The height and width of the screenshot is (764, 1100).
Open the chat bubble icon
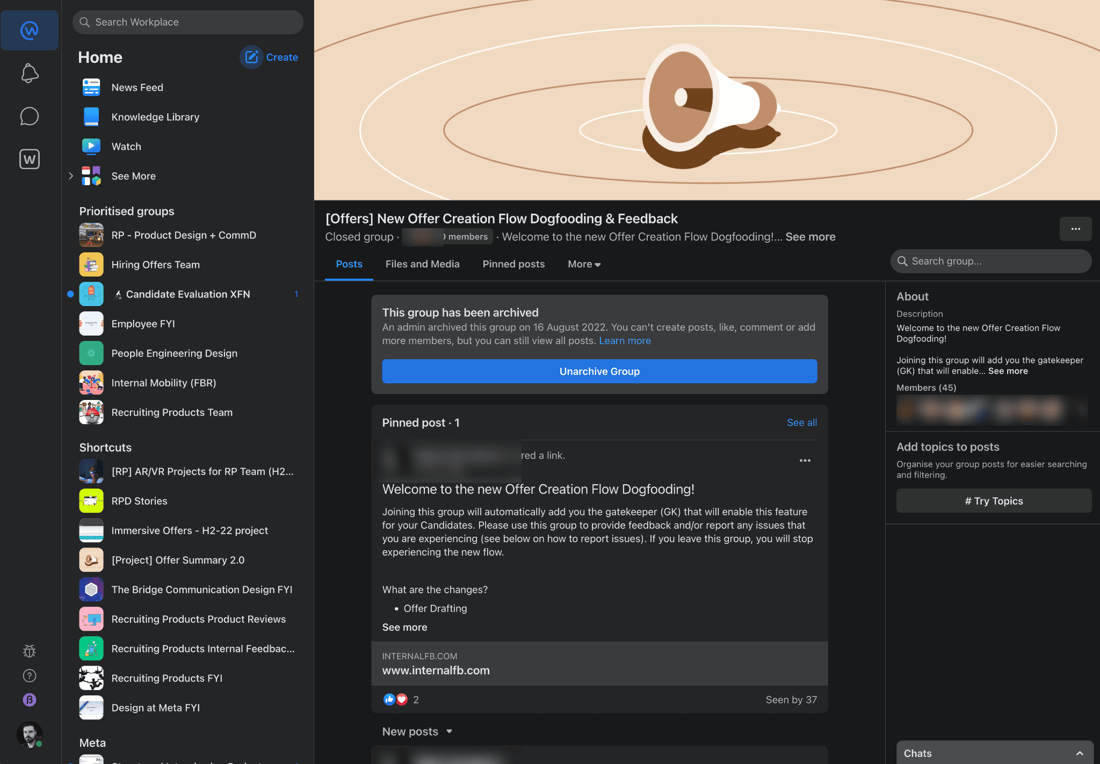pyautogui.click(x=30, y=116)
